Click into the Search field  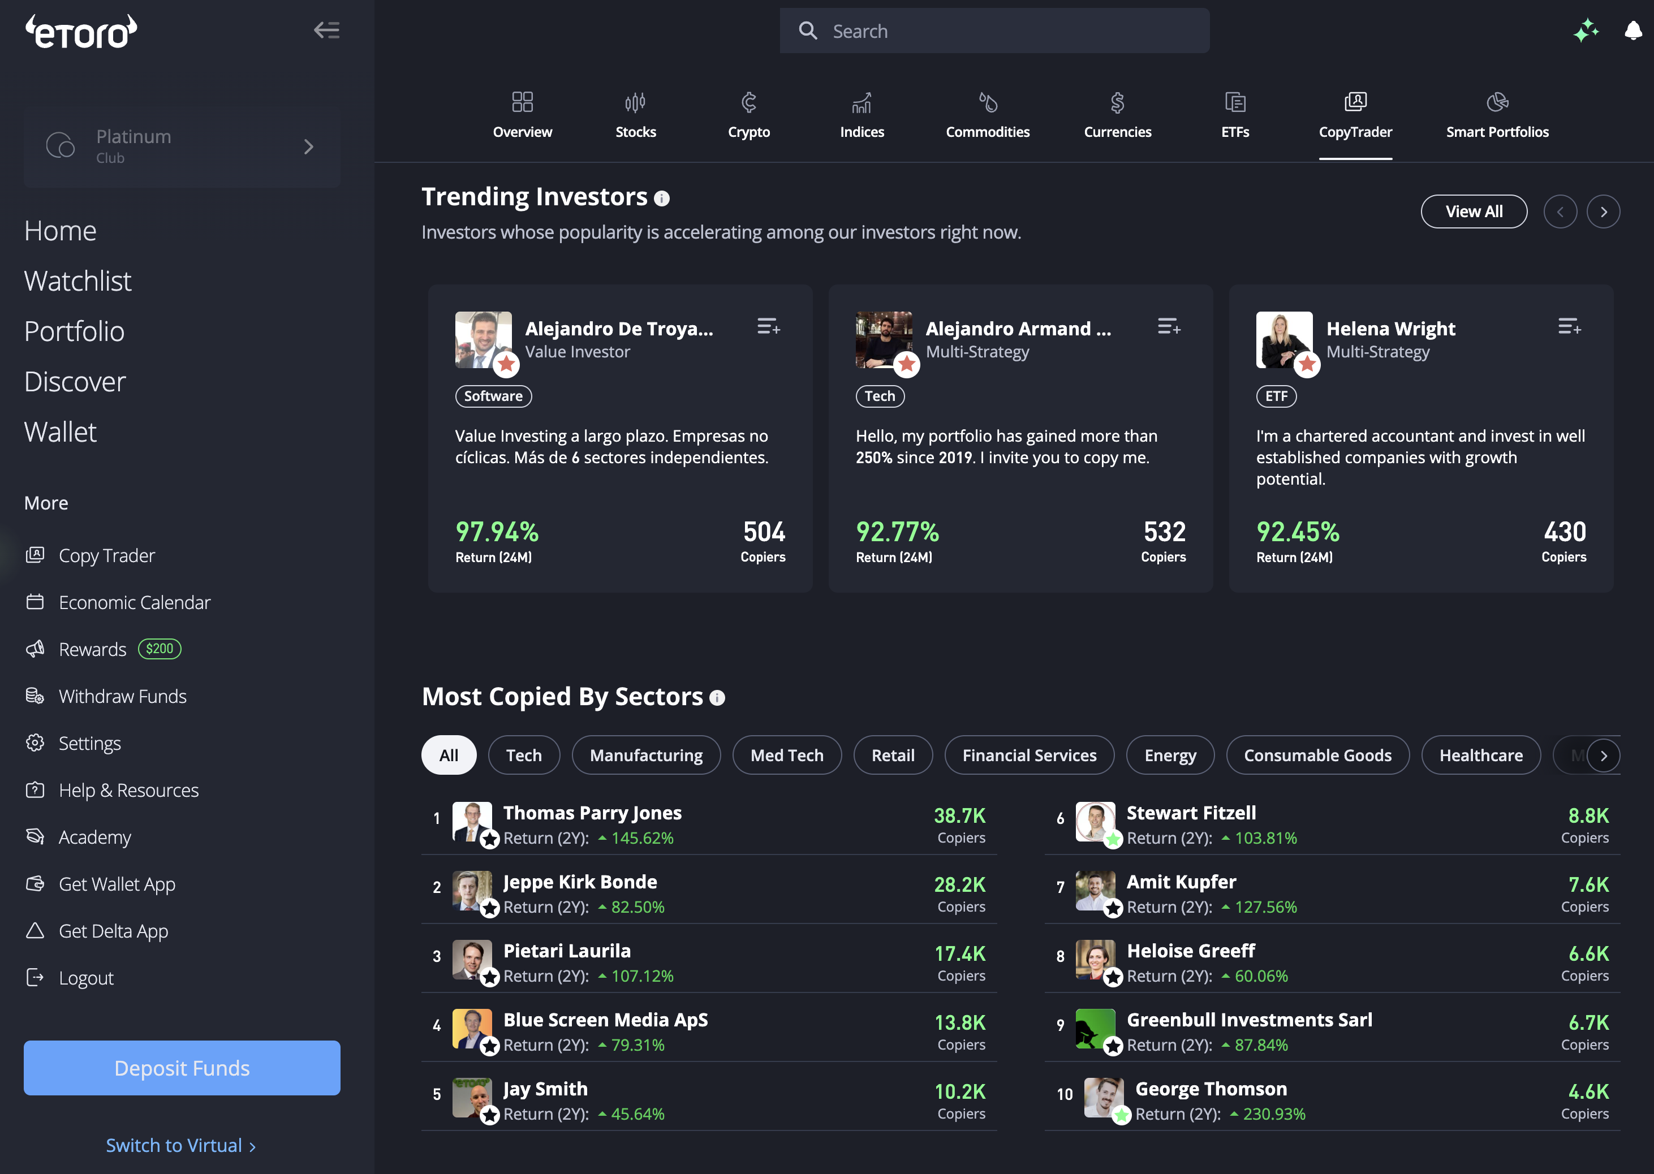(x=994, y=31)
